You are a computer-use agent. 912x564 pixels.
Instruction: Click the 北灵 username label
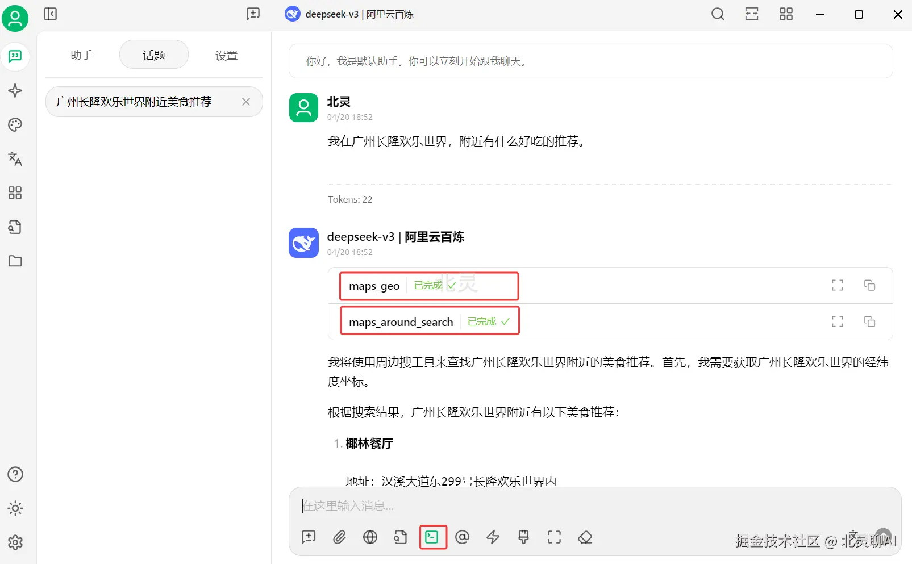[x=339, y=102]
